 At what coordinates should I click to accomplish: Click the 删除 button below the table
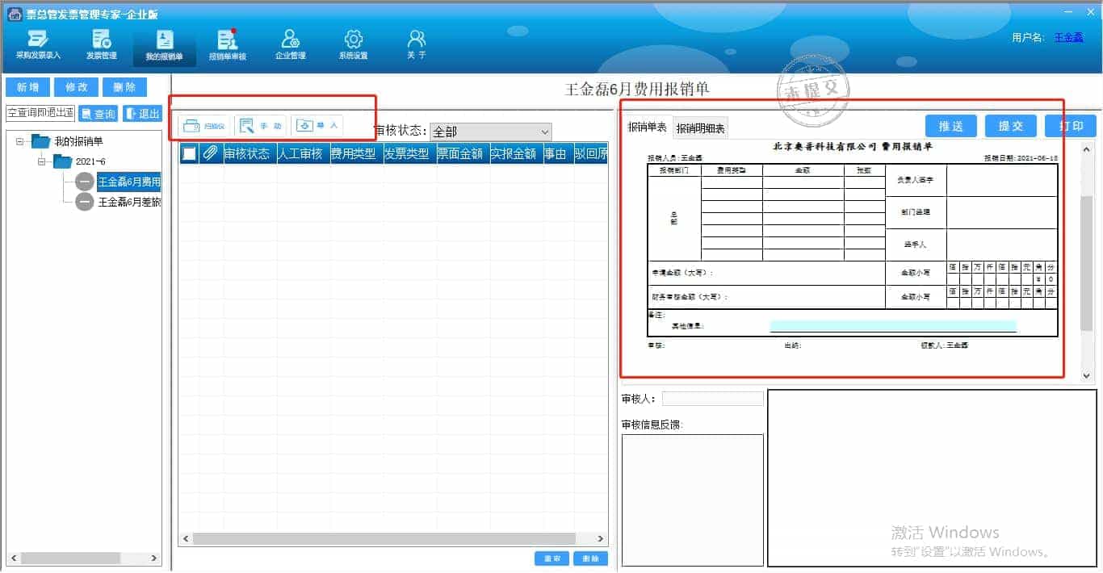[x=590, y=558]
